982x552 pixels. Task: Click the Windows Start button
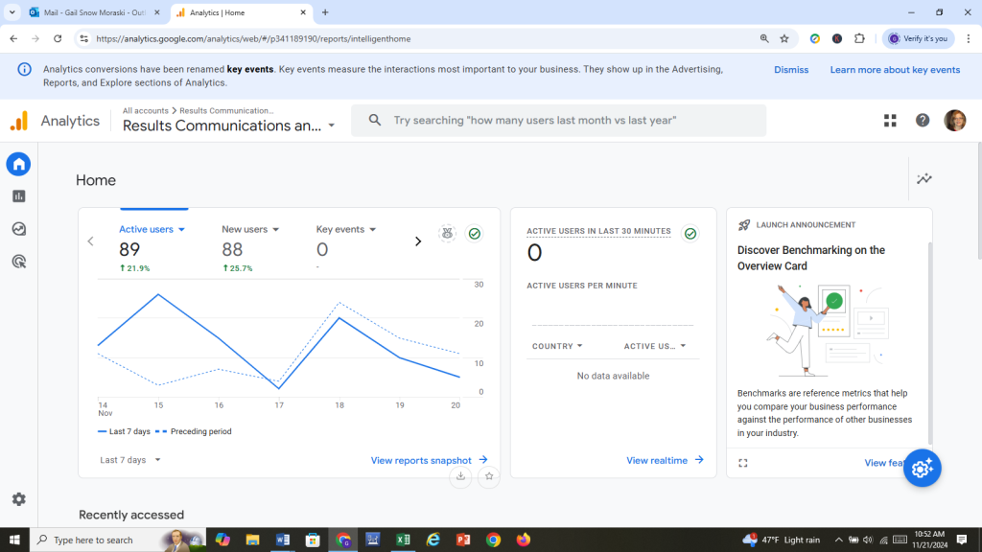[x=14, y=540]
